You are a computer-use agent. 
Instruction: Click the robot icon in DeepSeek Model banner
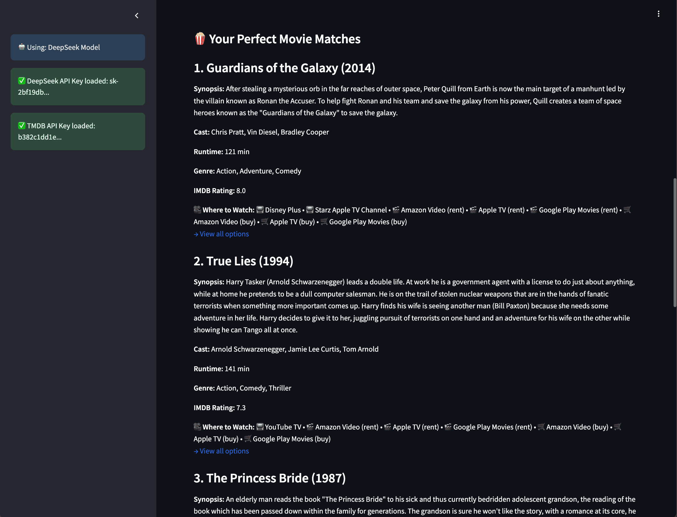[x=21, y=47]
